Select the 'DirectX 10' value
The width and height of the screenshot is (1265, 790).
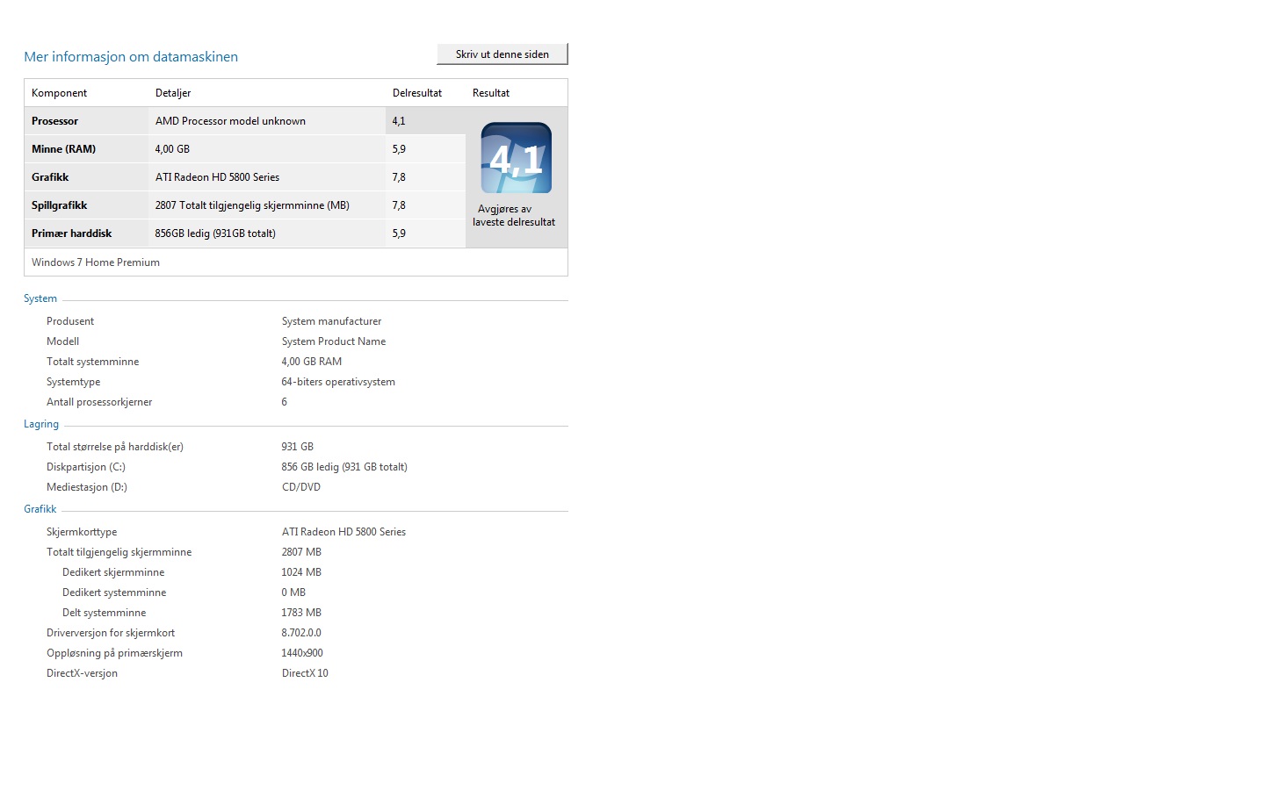pos(305,673)
